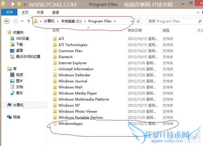Select the ATI Technologies folder icon
Screen dimensions: 203x146
tap(55, 45)
